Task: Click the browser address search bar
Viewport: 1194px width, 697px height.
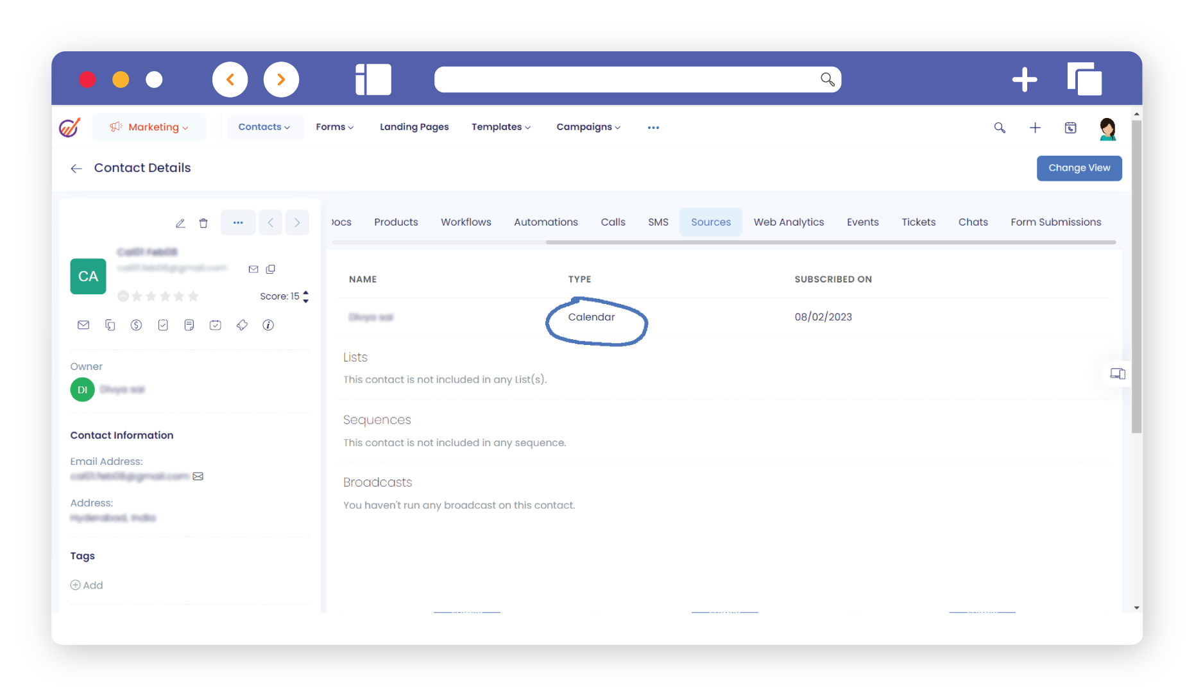Action: (626, 80)
